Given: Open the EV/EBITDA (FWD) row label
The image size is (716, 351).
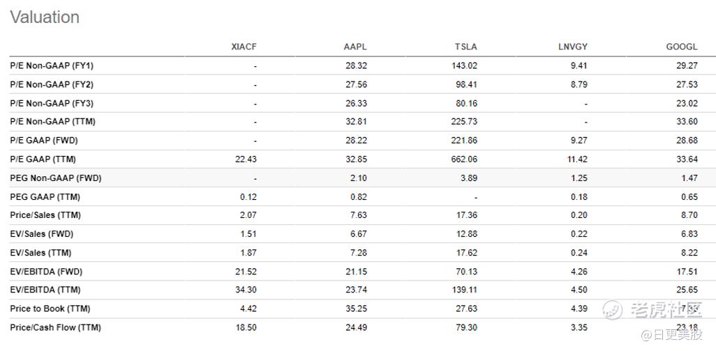Looking at the screenshot, I should pos(46,272).
